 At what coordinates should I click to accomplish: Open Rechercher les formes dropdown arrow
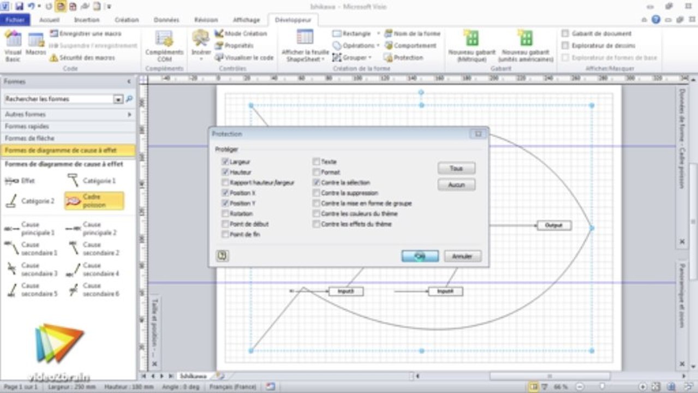tap(118, 99)
